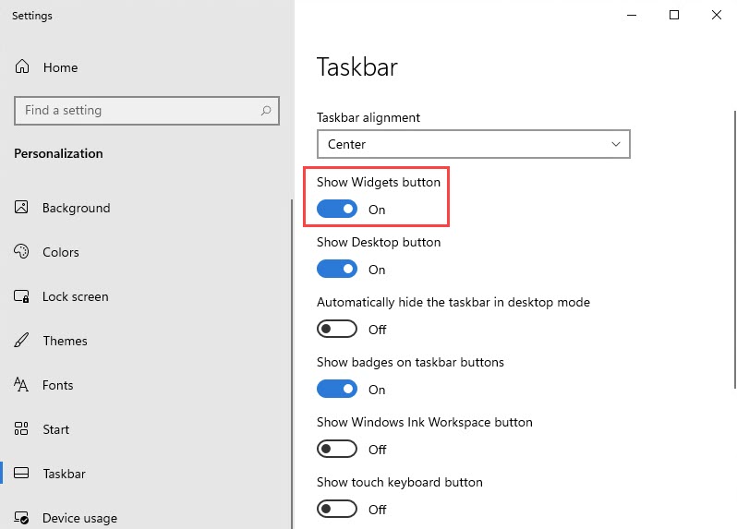Click the Start tiles icon
The height and width of the screenshot is (529, 737).
click(x=21, y=428)
